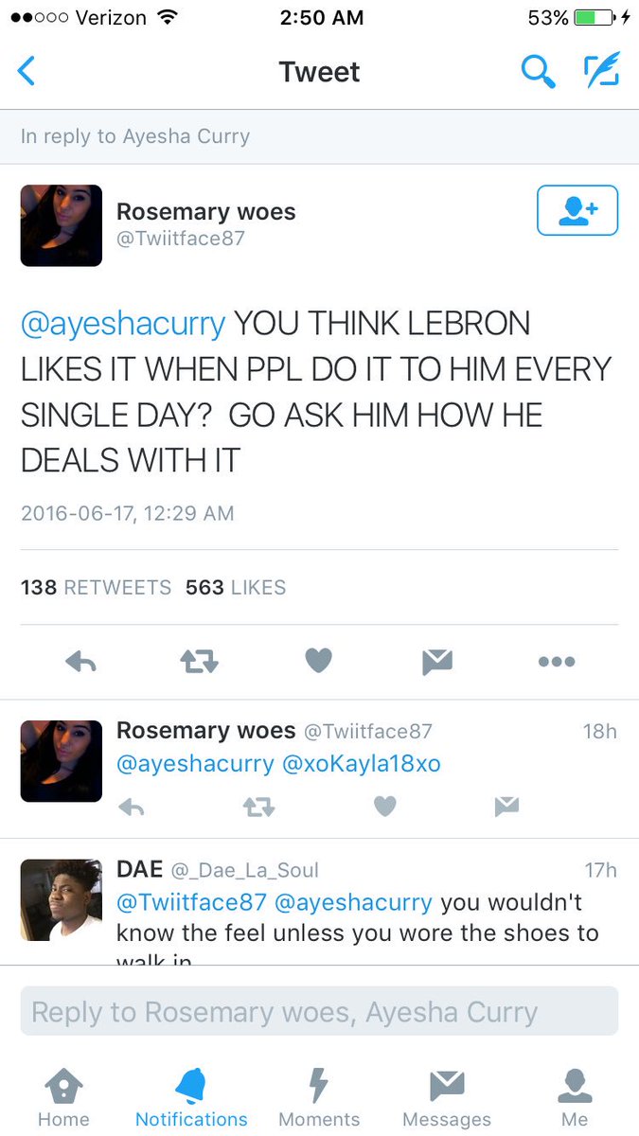
Task: Like Rosemary's second reply tweet
Action: [x=384, y=807]
